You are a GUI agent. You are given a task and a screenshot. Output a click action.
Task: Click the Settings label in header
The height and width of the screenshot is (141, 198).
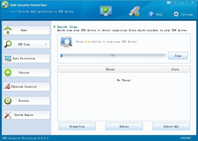187,14
